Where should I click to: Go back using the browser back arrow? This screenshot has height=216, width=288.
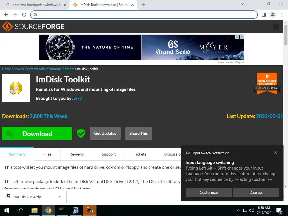(x=6, y=15)
